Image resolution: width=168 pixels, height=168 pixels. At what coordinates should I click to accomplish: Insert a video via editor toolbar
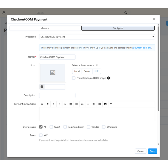(111, 104)
